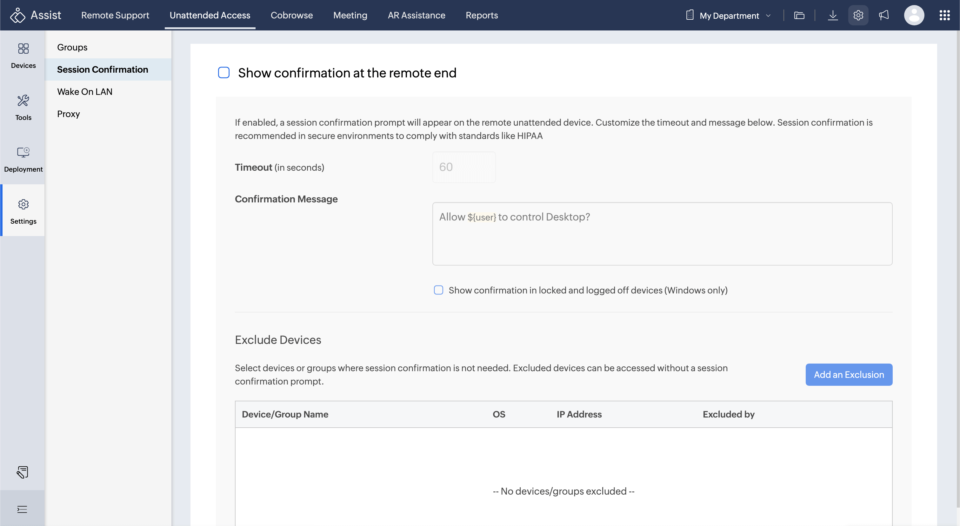Open the user profile avatar menu
Screen dimensions: 960x526
(x=914, y=15)
